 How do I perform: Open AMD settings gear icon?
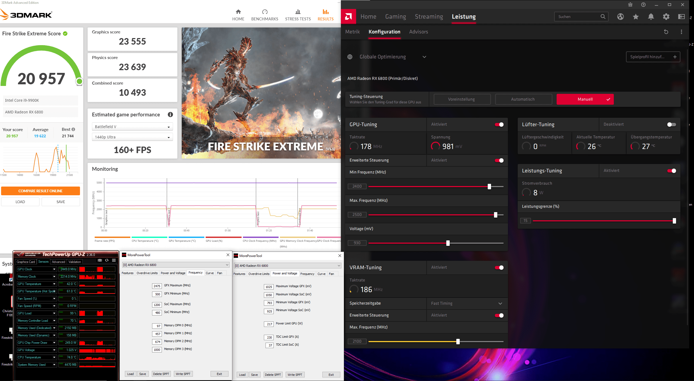click(x=666, y=17)
